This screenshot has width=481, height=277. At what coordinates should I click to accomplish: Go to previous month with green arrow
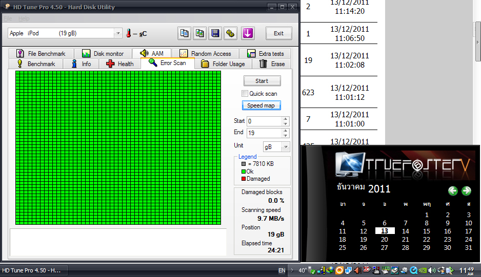pyautogui.click(x=453, y=191)
